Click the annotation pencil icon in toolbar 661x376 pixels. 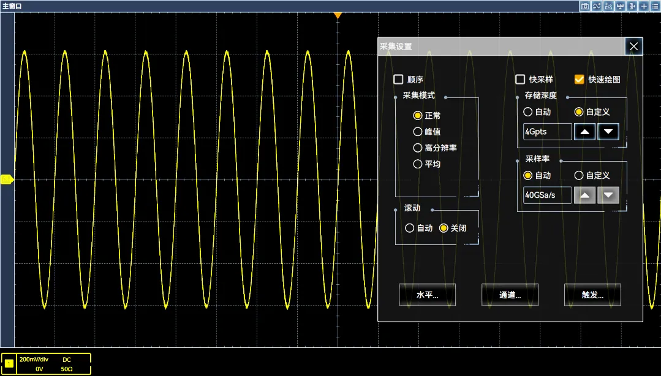[608, 6]
